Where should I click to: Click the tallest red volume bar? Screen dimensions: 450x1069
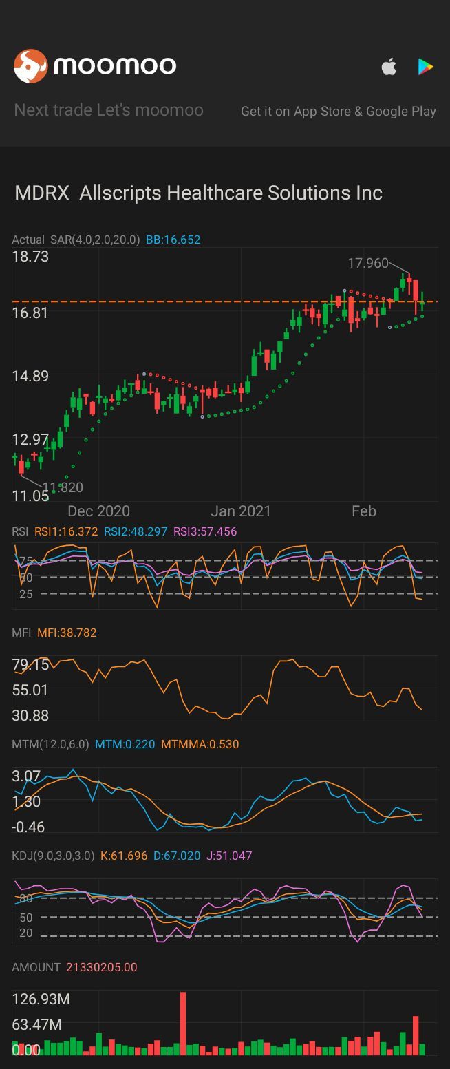183,1024
